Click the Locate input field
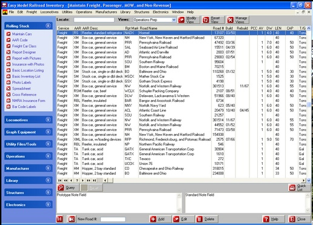This screenshot has width=313, height=225. (x=94, y=19)
